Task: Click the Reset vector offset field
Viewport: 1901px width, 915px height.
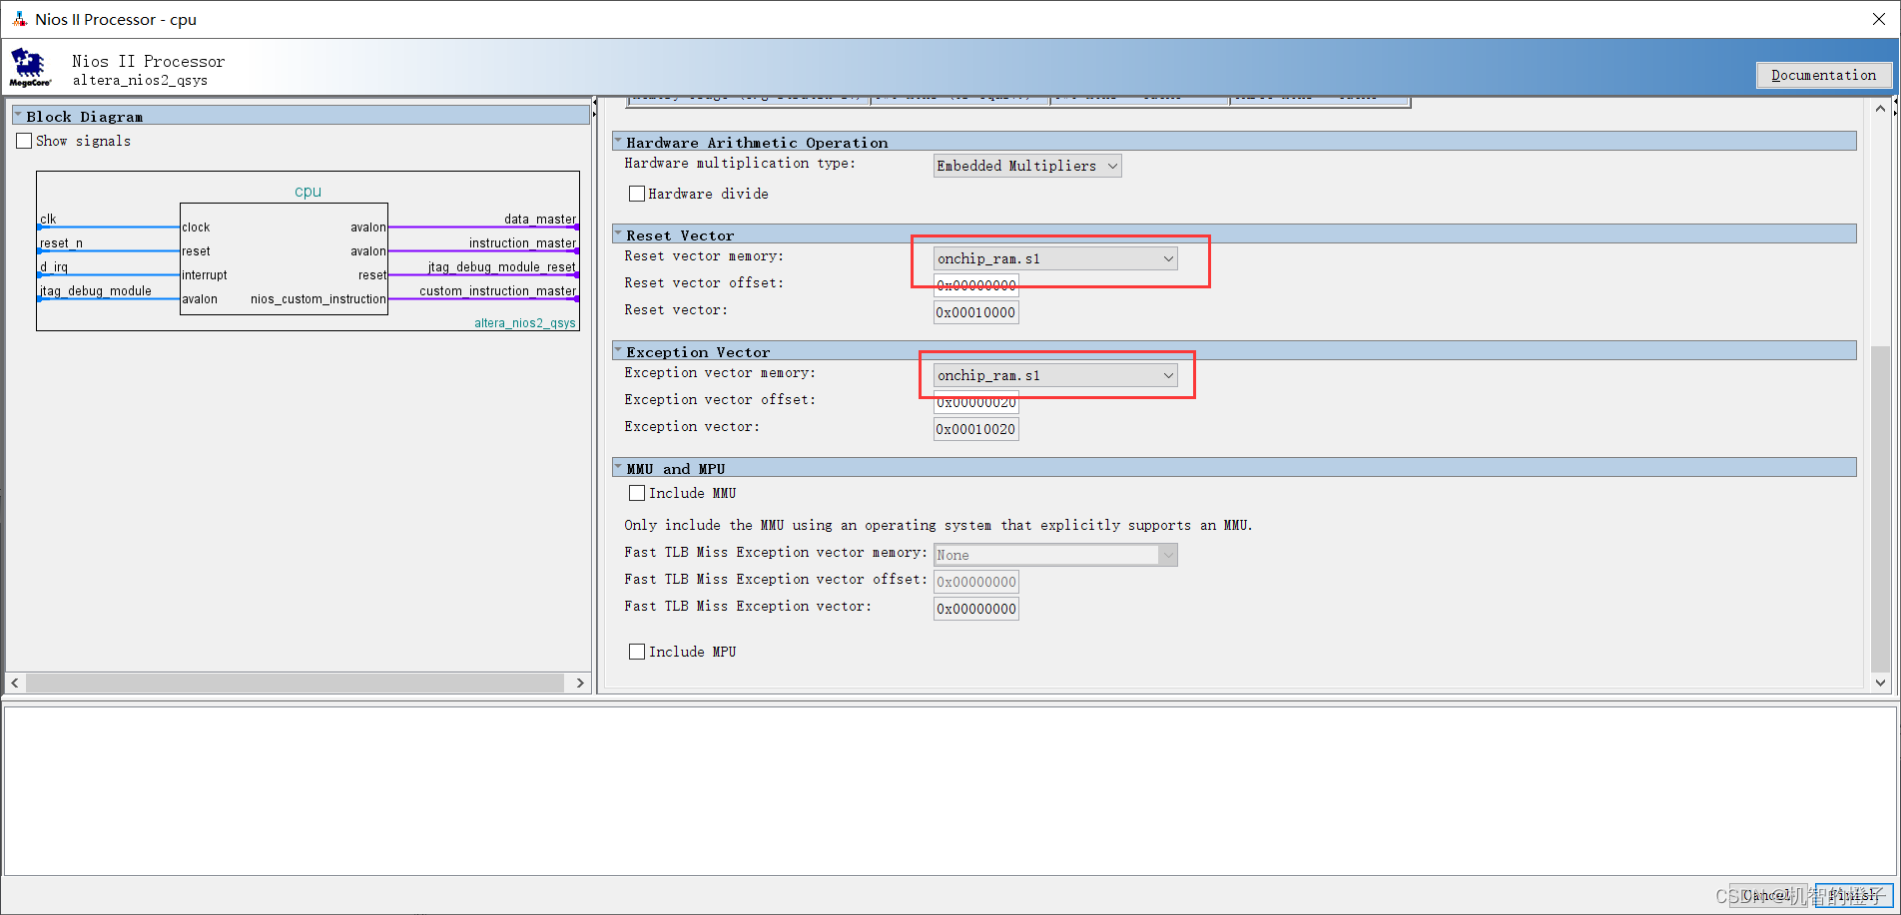Action: tap(976, 285)
